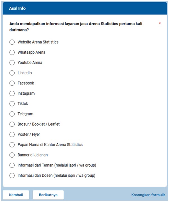This screenshot has height=202, width=169.
Task: Choose the Whatsapp Arena radio button
Action: [x=12, y=52]
